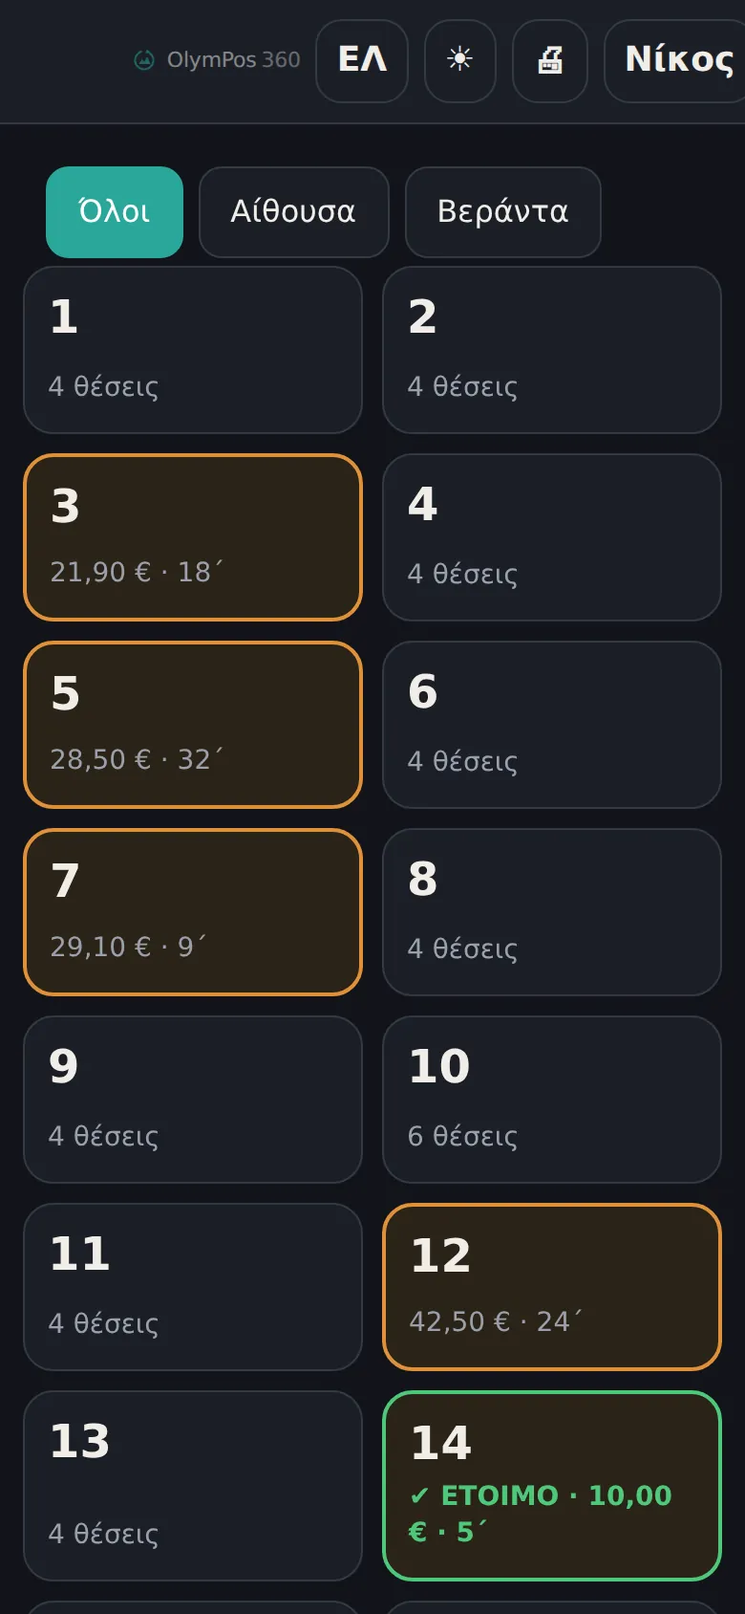The width and height of the screenshot is (745, 1614).
Task: Open table 12 with 42,50 € order
Action: tap(552, 1287)
